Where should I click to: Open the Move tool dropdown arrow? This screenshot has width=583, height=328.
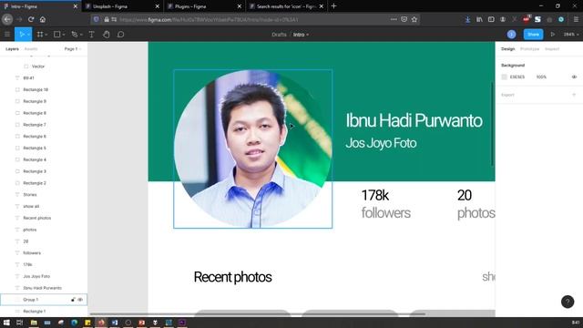28,35
